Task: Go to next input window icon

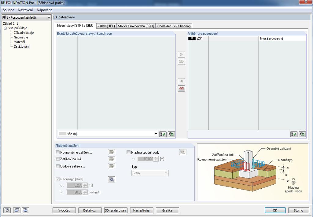Action: 25,210
